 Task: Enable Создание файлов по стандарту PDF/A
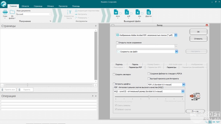[x=149, y=73]
